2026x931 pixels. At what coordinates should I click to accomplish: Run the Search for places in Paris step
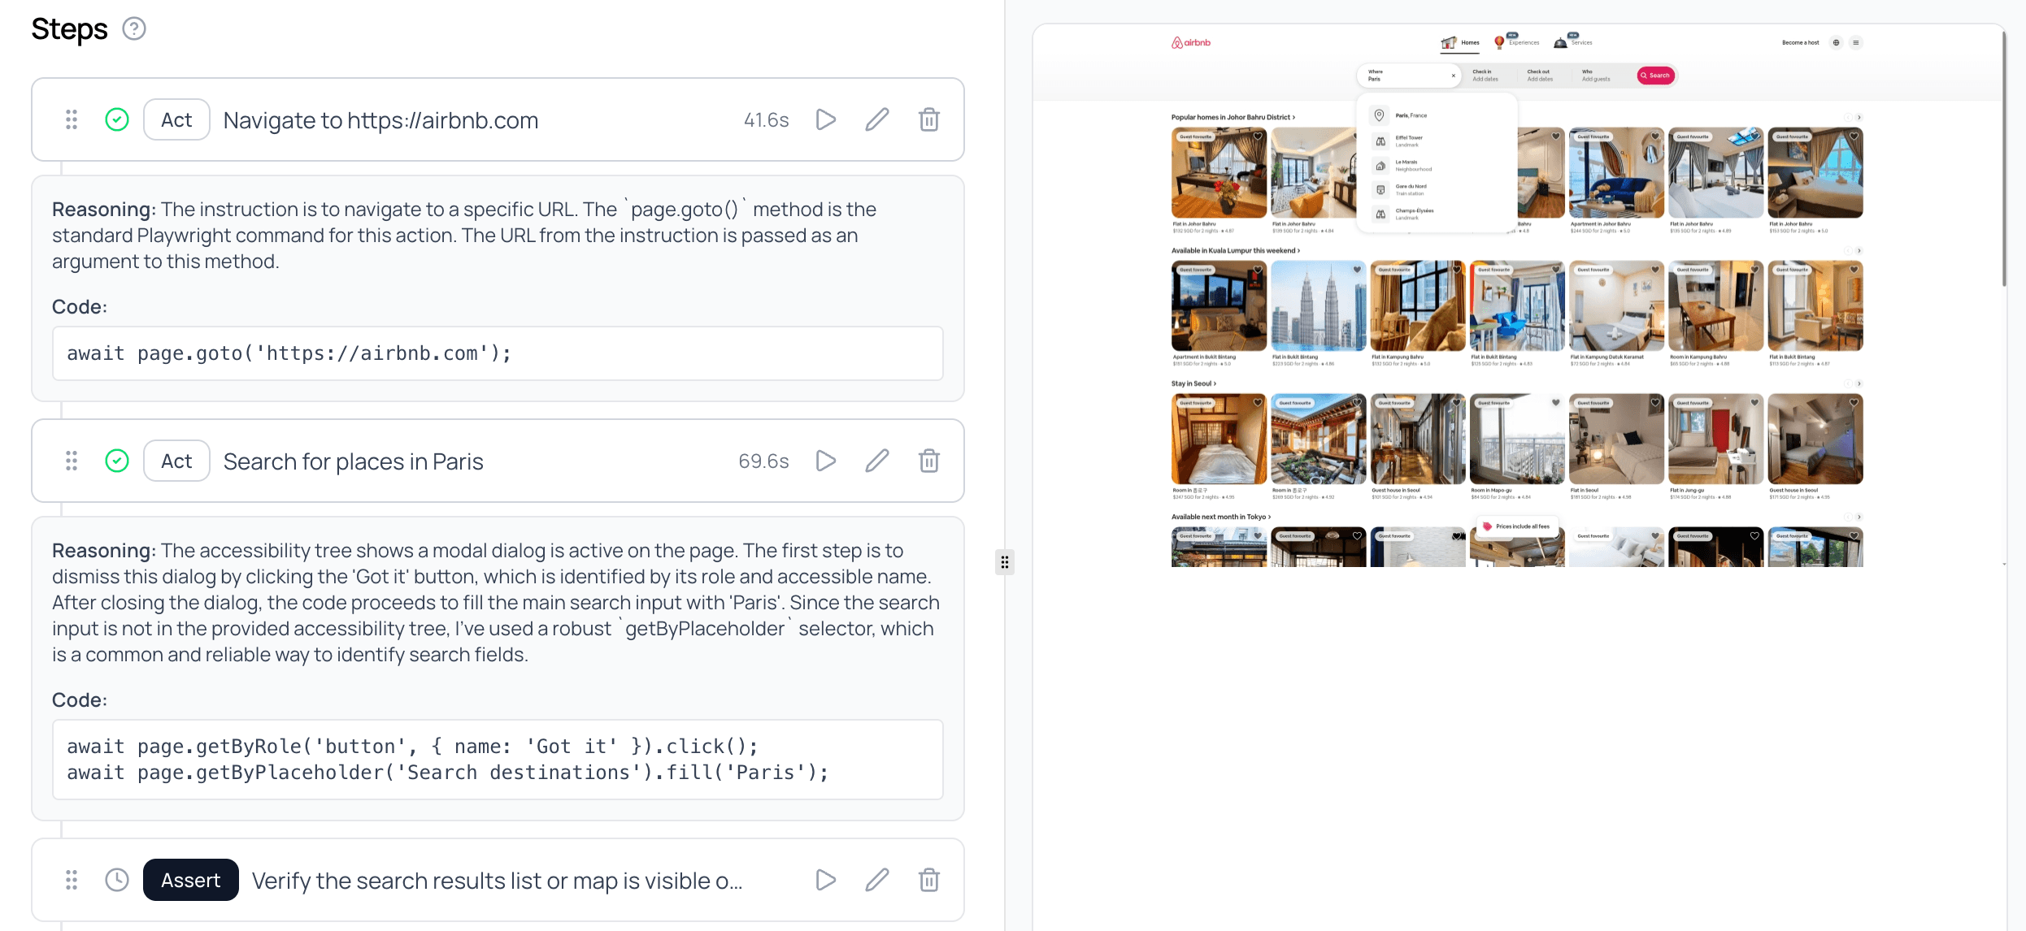(x=825, y=461)
